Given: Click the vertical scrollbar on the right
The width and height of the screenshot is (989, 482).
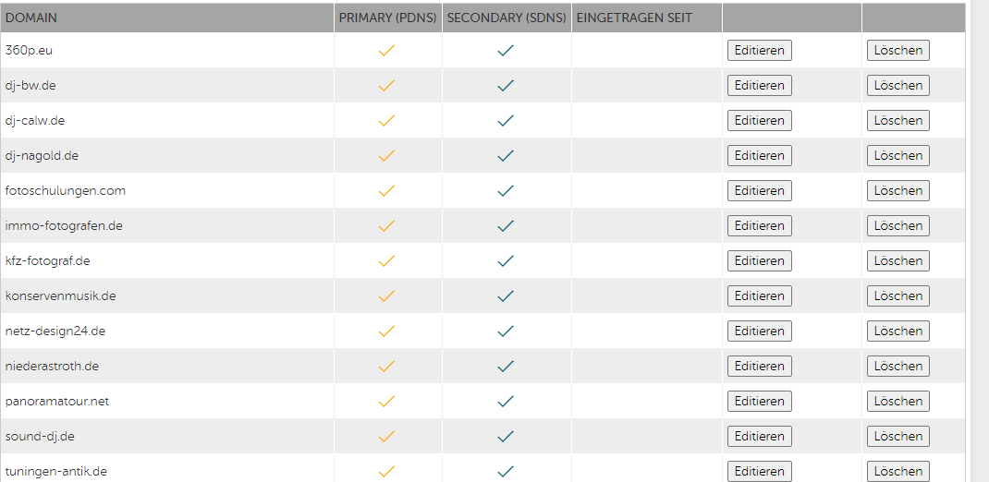Looking at the screenshot, I should pos(980,241).
